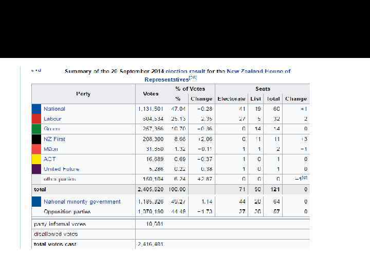The width and height of the screenshot is (370, 277).
Task: Click the 'party informal votes' row label
Action: (x=60, y=224)
